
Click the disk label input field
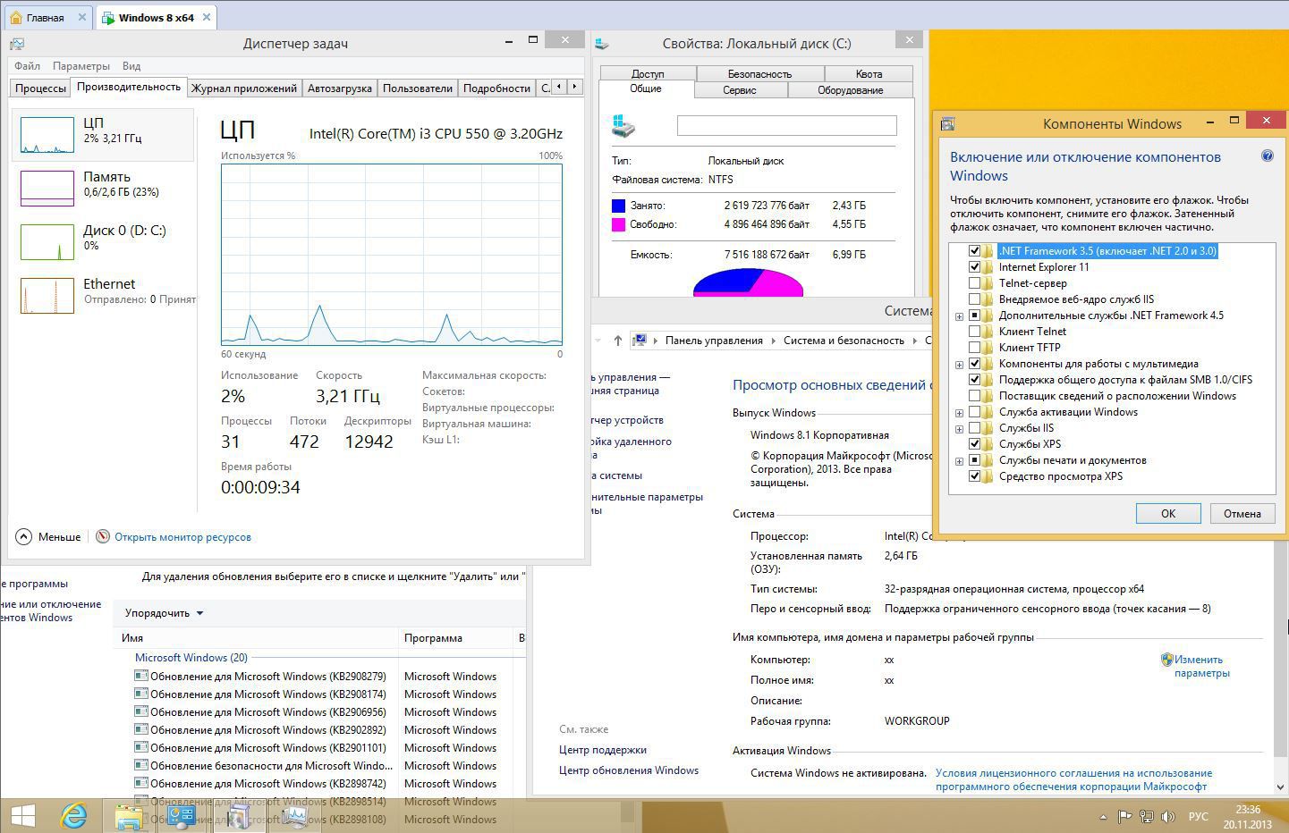[x=786, y=125]
